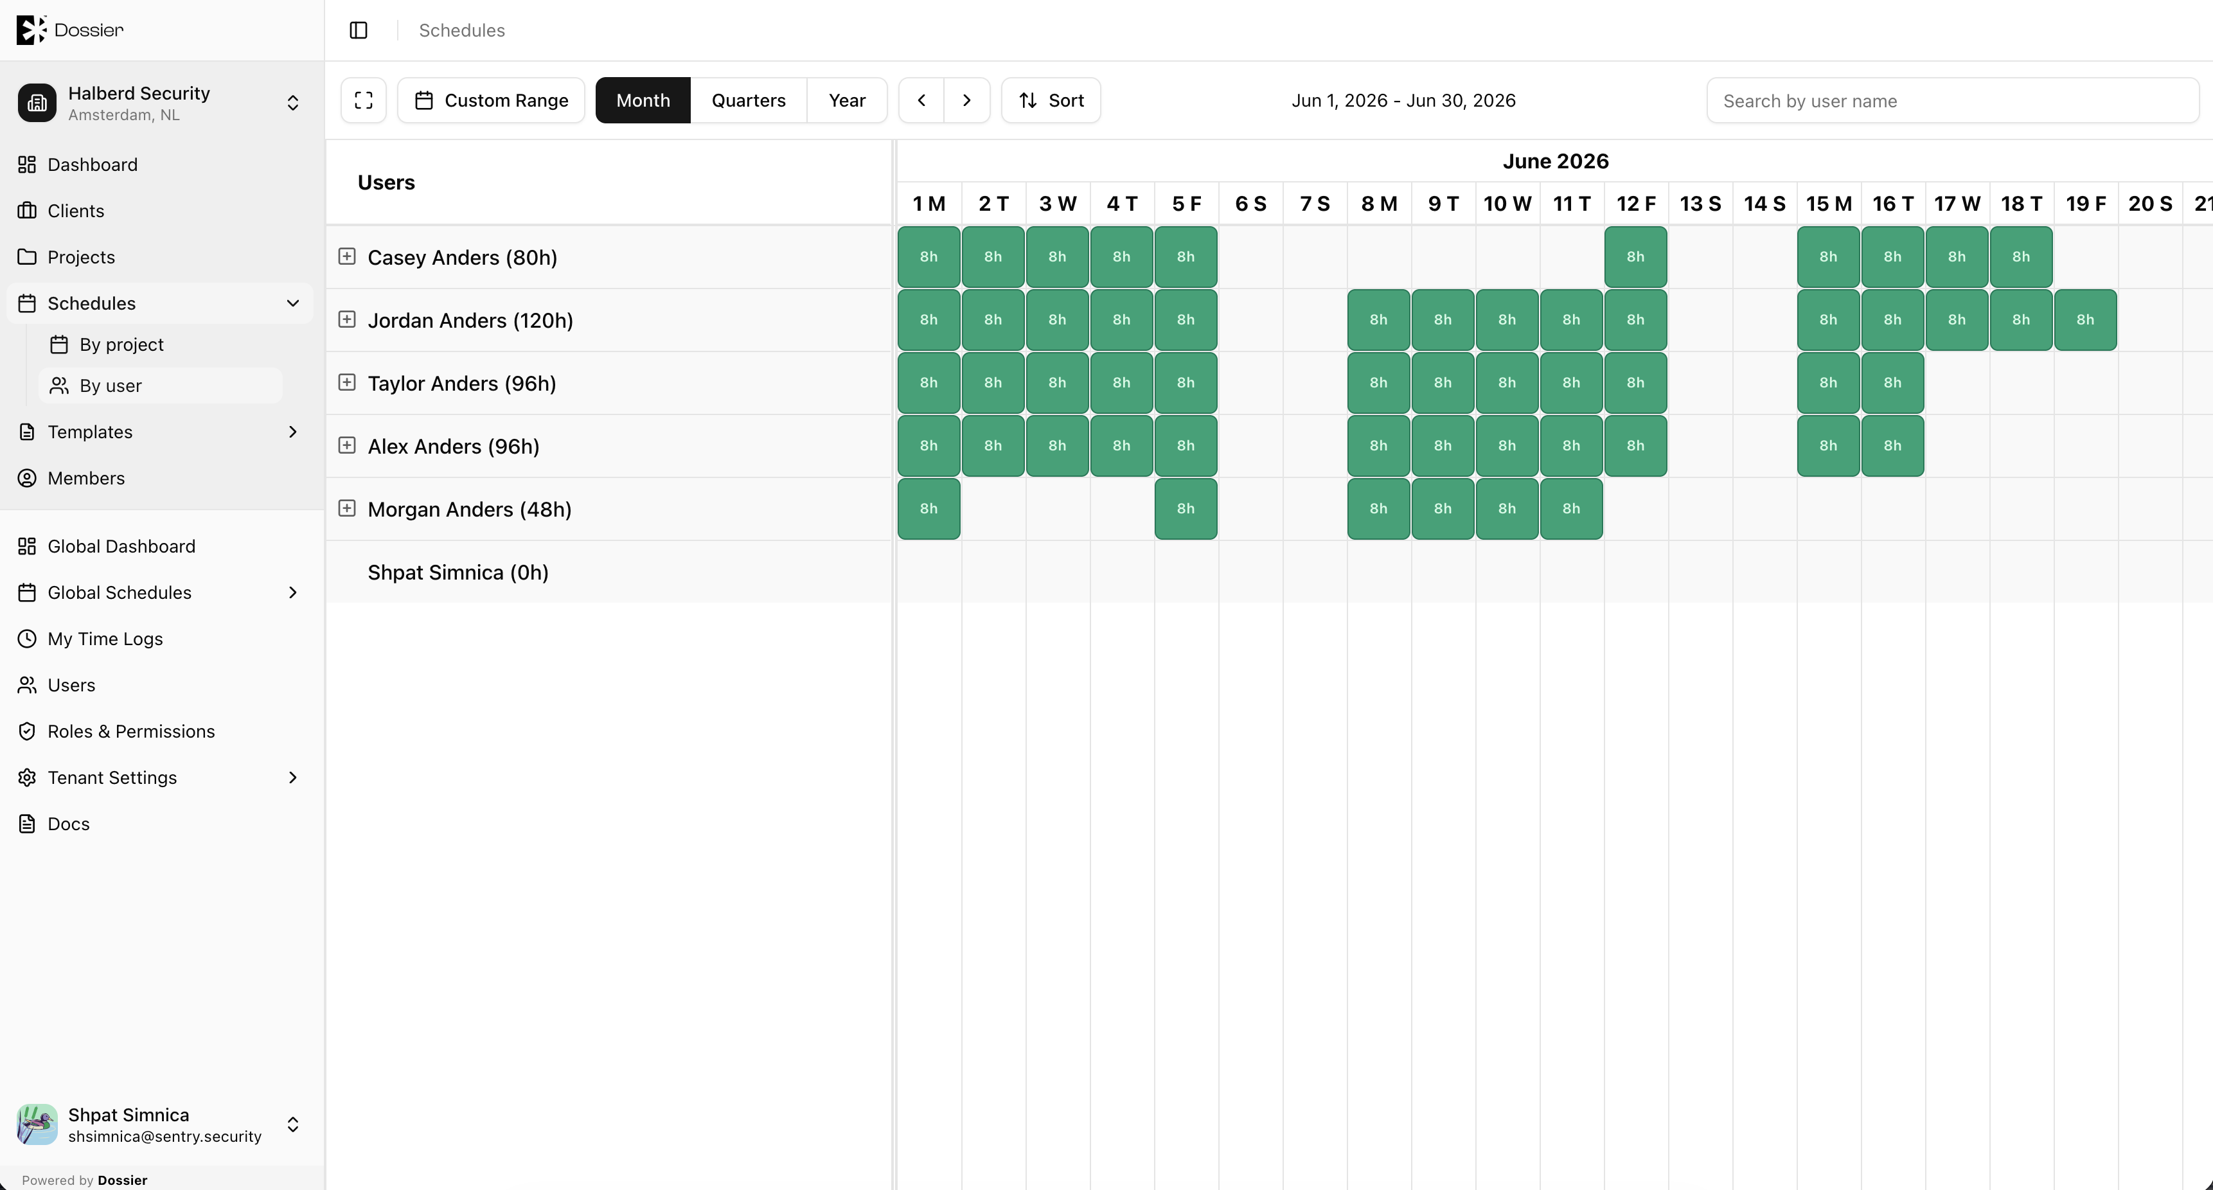Click Schedules breadcrumb
The height and width of the screenshot is (1190, 2213).
tap(462, 30)
